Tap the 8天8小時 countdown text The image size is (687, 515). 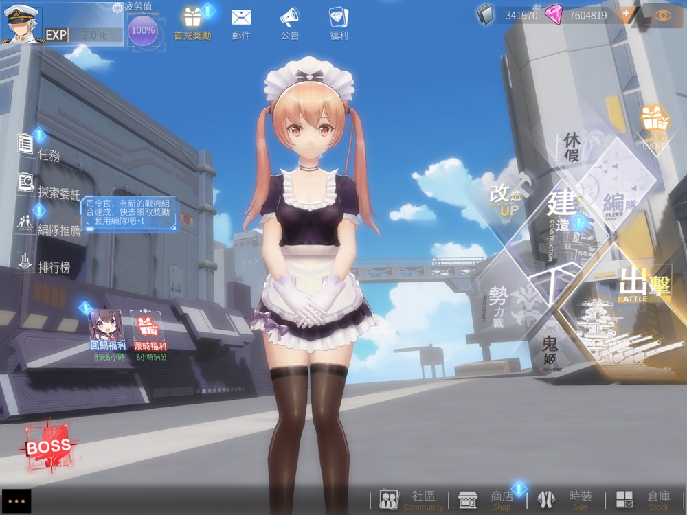click(109, 357)
